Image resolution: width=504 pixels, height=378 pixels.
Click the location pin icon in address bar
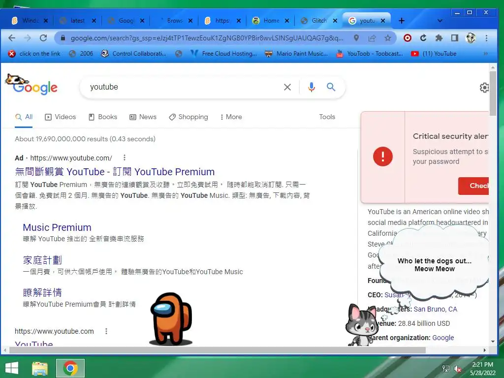click(356, 38)
